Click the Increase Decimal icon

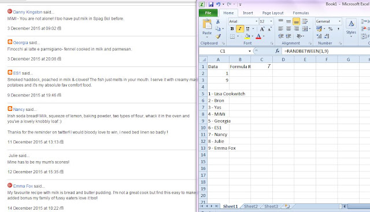pos(319,36)
